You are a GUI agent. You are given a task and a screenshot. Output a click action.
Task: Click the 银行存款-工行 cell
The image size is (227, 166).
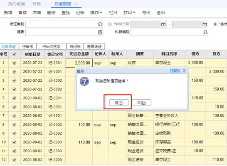[x=169, y=124]
